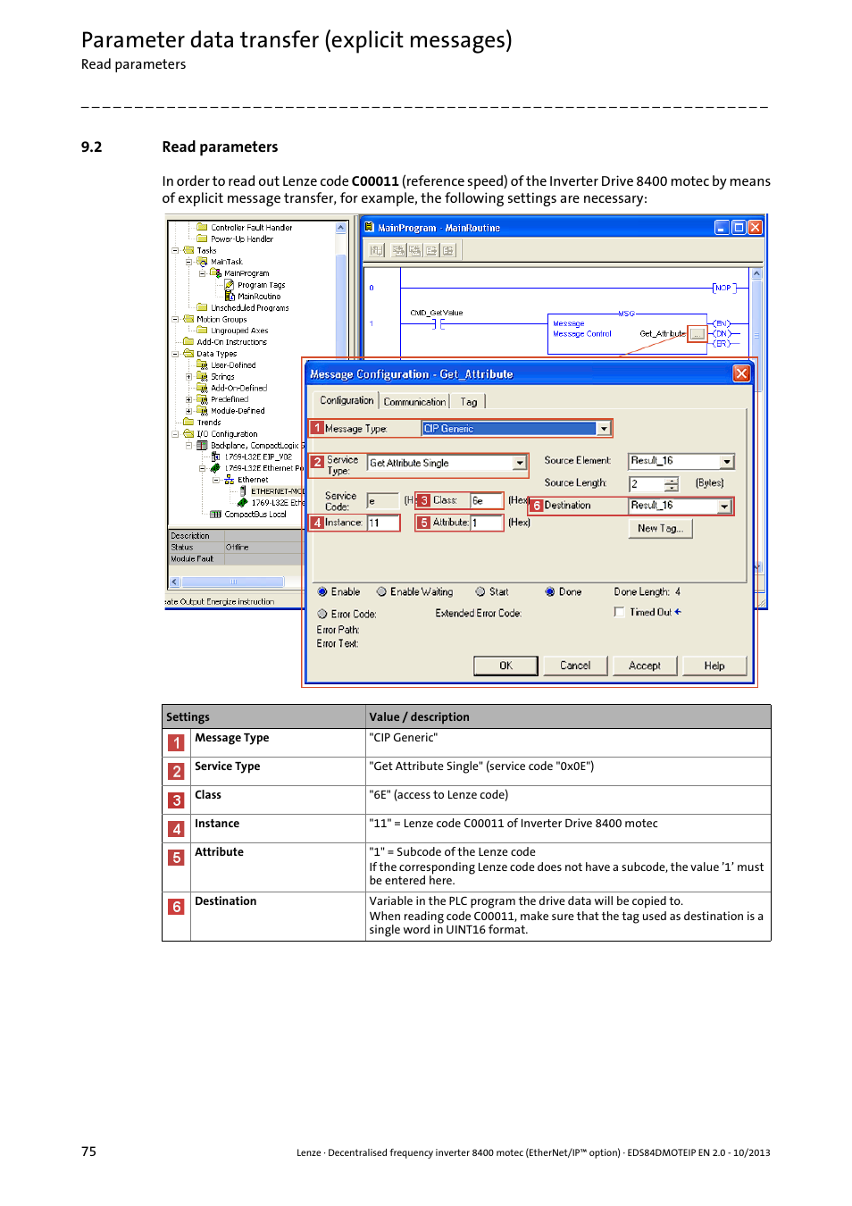Expand the Predefined tree node

pyautogui.click(x=188, y=399)
